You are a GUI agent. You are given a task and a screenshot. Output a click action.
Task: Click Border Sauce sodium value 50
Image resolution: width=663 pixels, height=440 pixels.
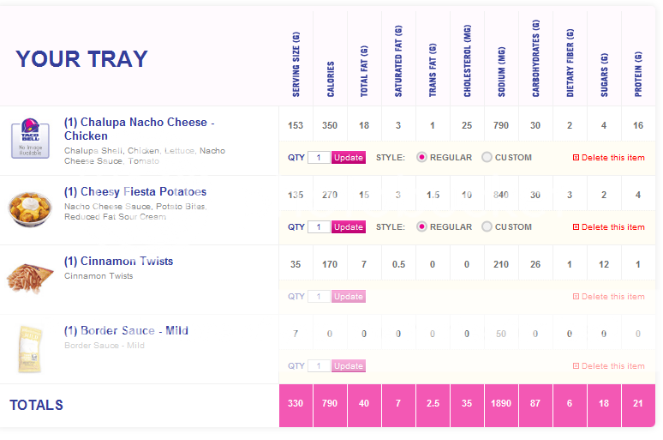pyautogui.click(x=501, y=334)
